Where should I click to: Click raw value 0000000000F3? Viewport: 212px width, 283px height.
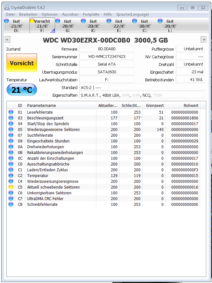click(x=185, y=170)
